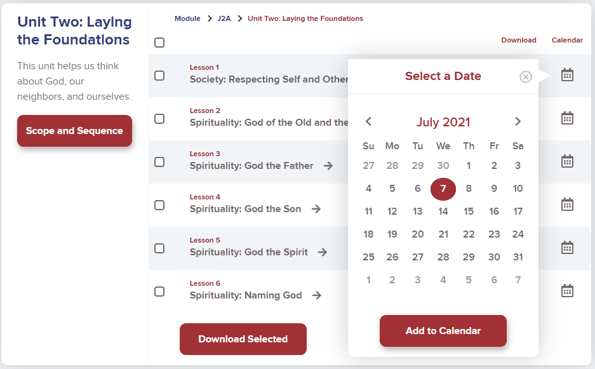Pick July 15 in the calendar
This screenshot has height=369, width=595.
pyautogui.click(x=468, y=211)
